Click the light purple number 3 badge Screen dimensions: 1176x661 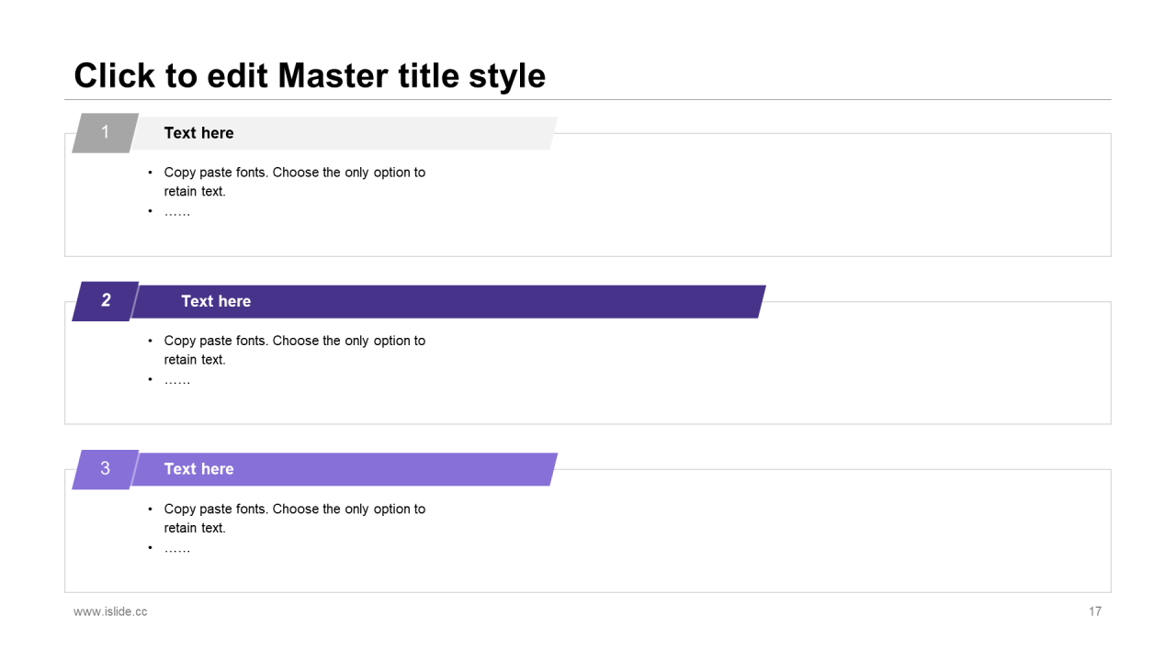click(105, 469)
